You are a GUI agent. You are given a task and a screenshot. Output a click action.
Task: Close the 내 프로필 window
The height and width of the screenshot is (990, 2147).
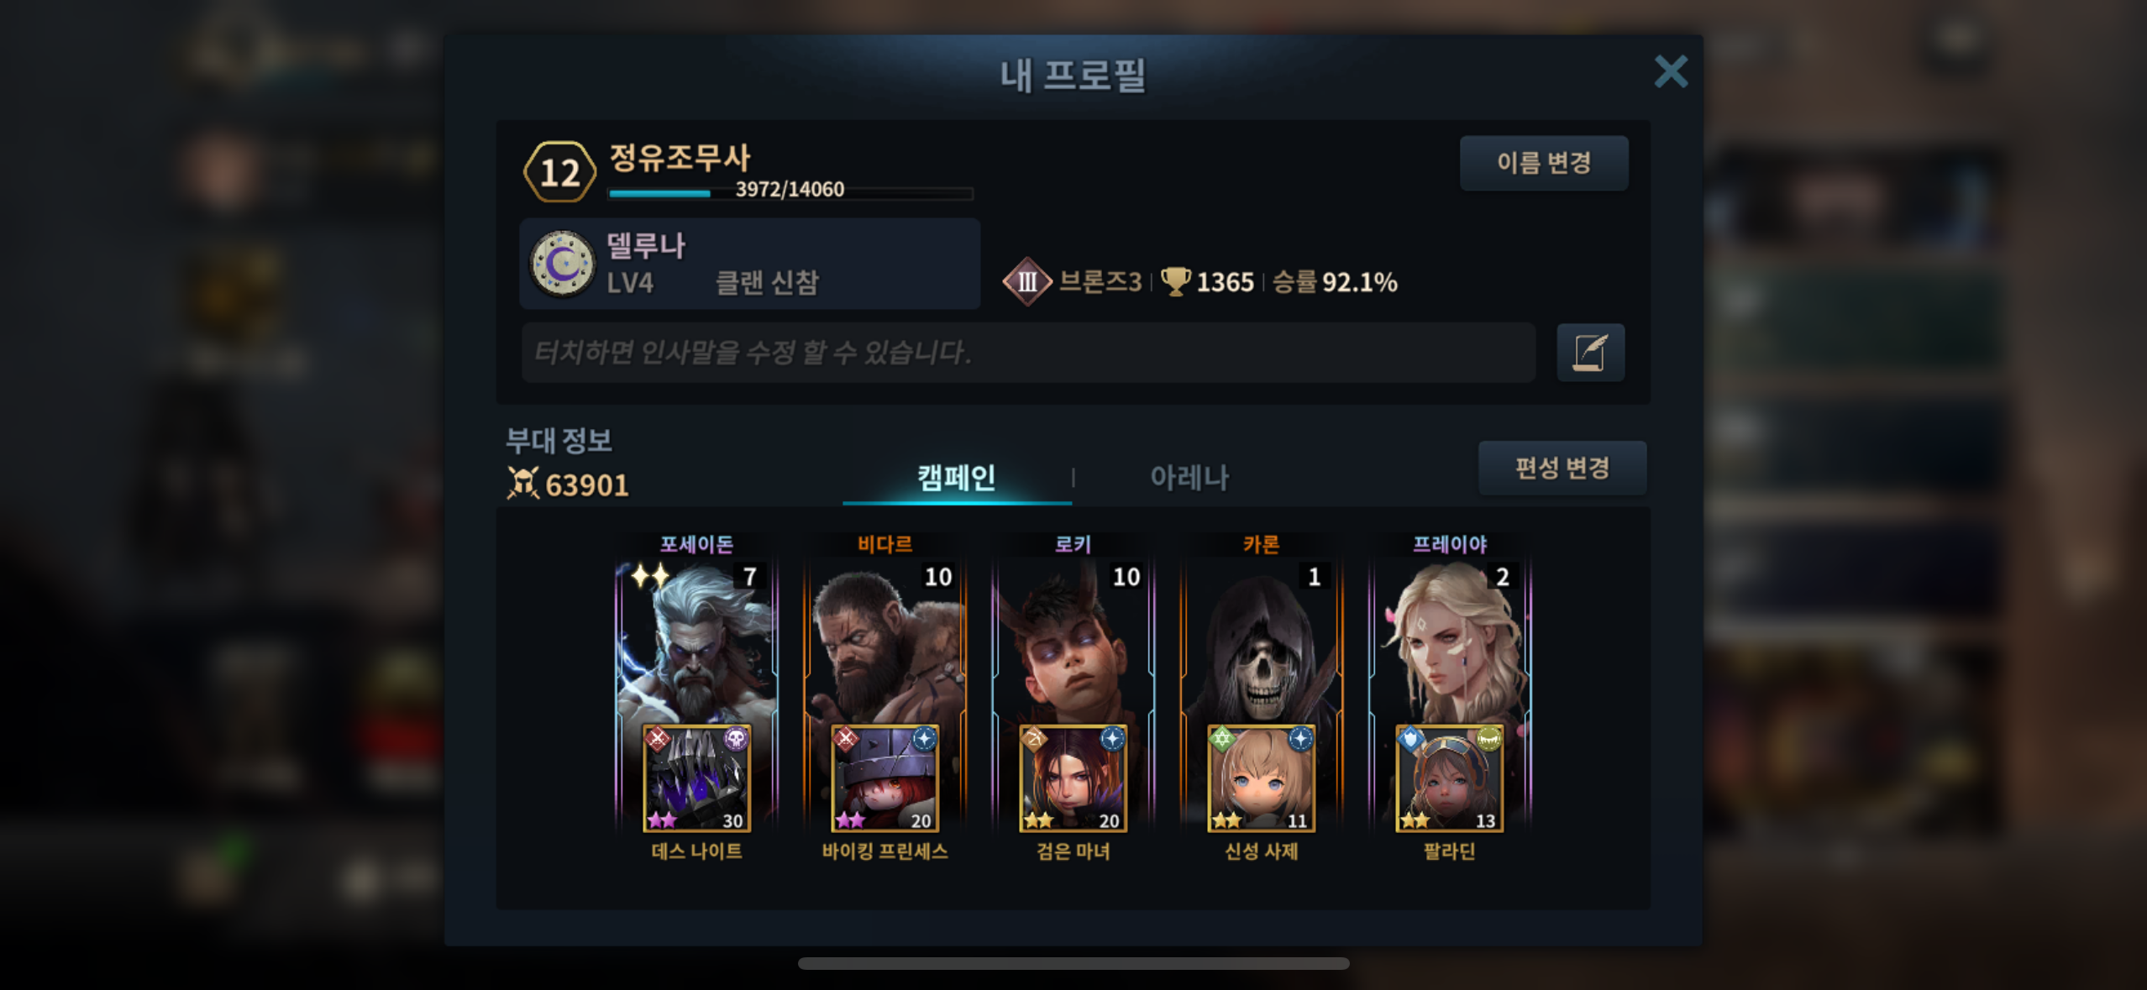tap(1671, 71)
